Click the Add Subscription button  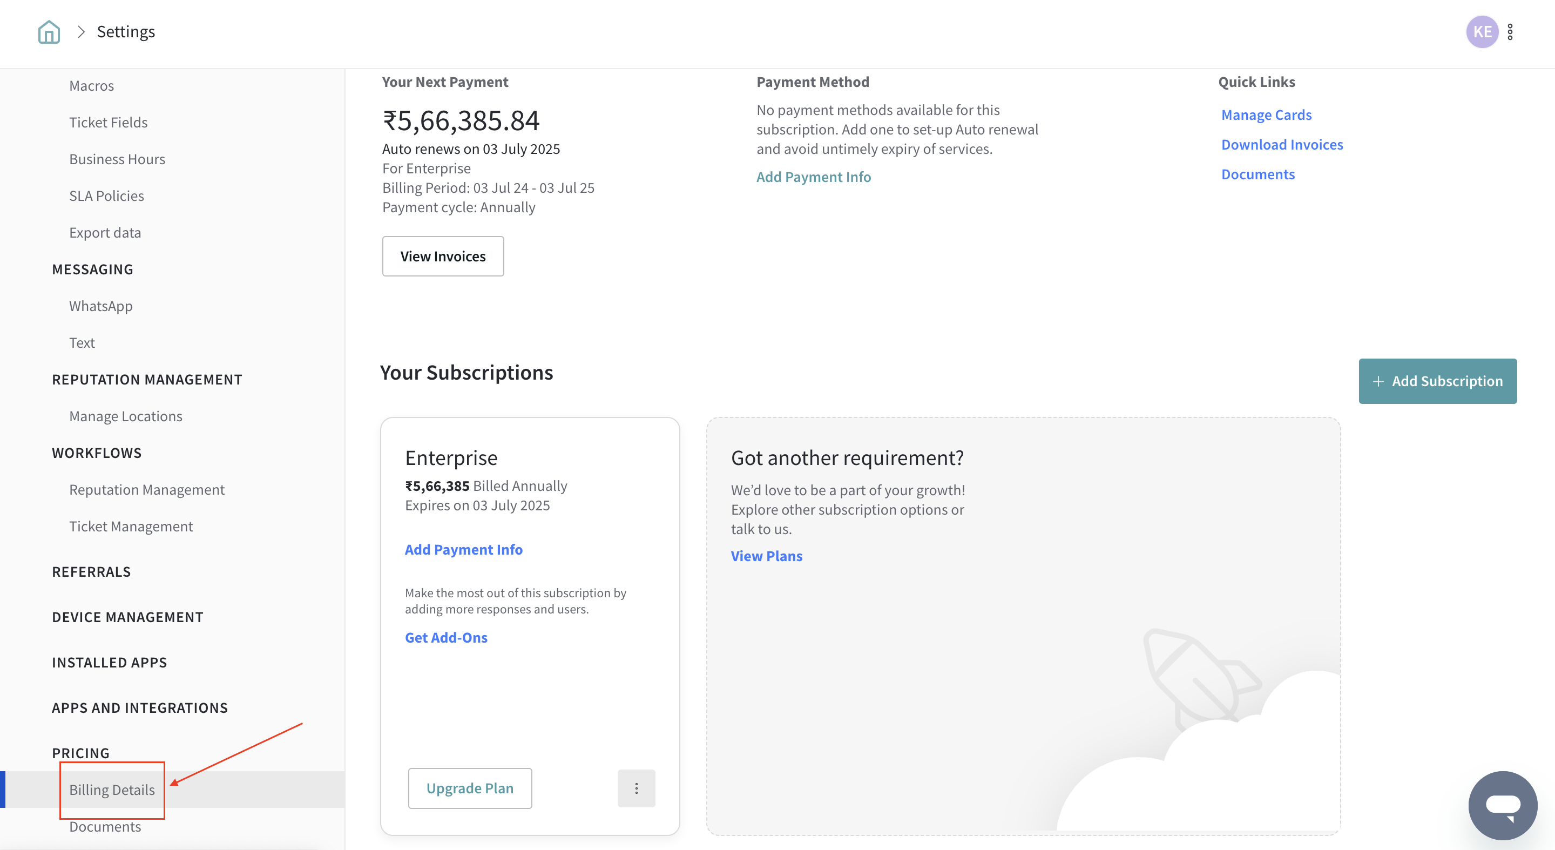point(1437,381)
